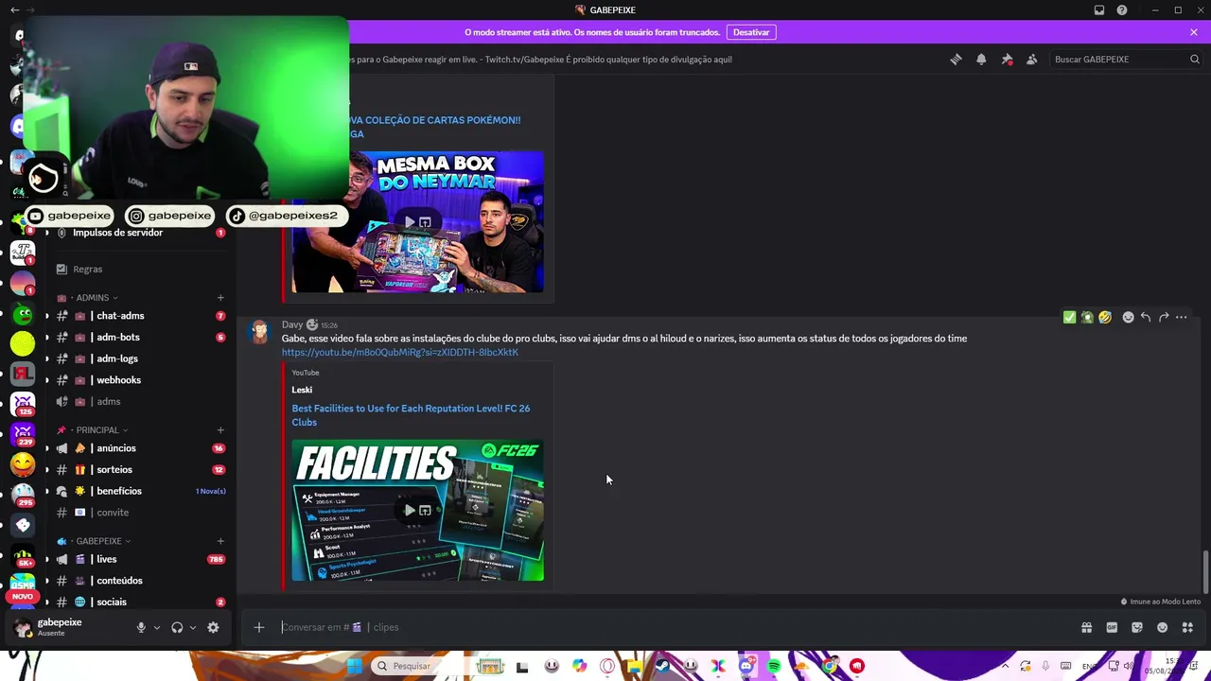Click the plus attachment button
The image size is (1211, 681).
[258, 627]
